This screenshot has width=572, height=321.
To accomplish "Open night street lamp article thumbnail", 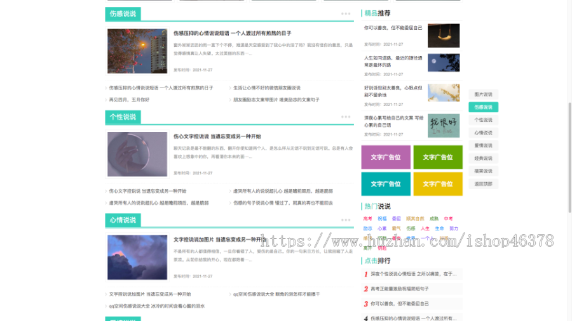I will click(x=137, y=51).
